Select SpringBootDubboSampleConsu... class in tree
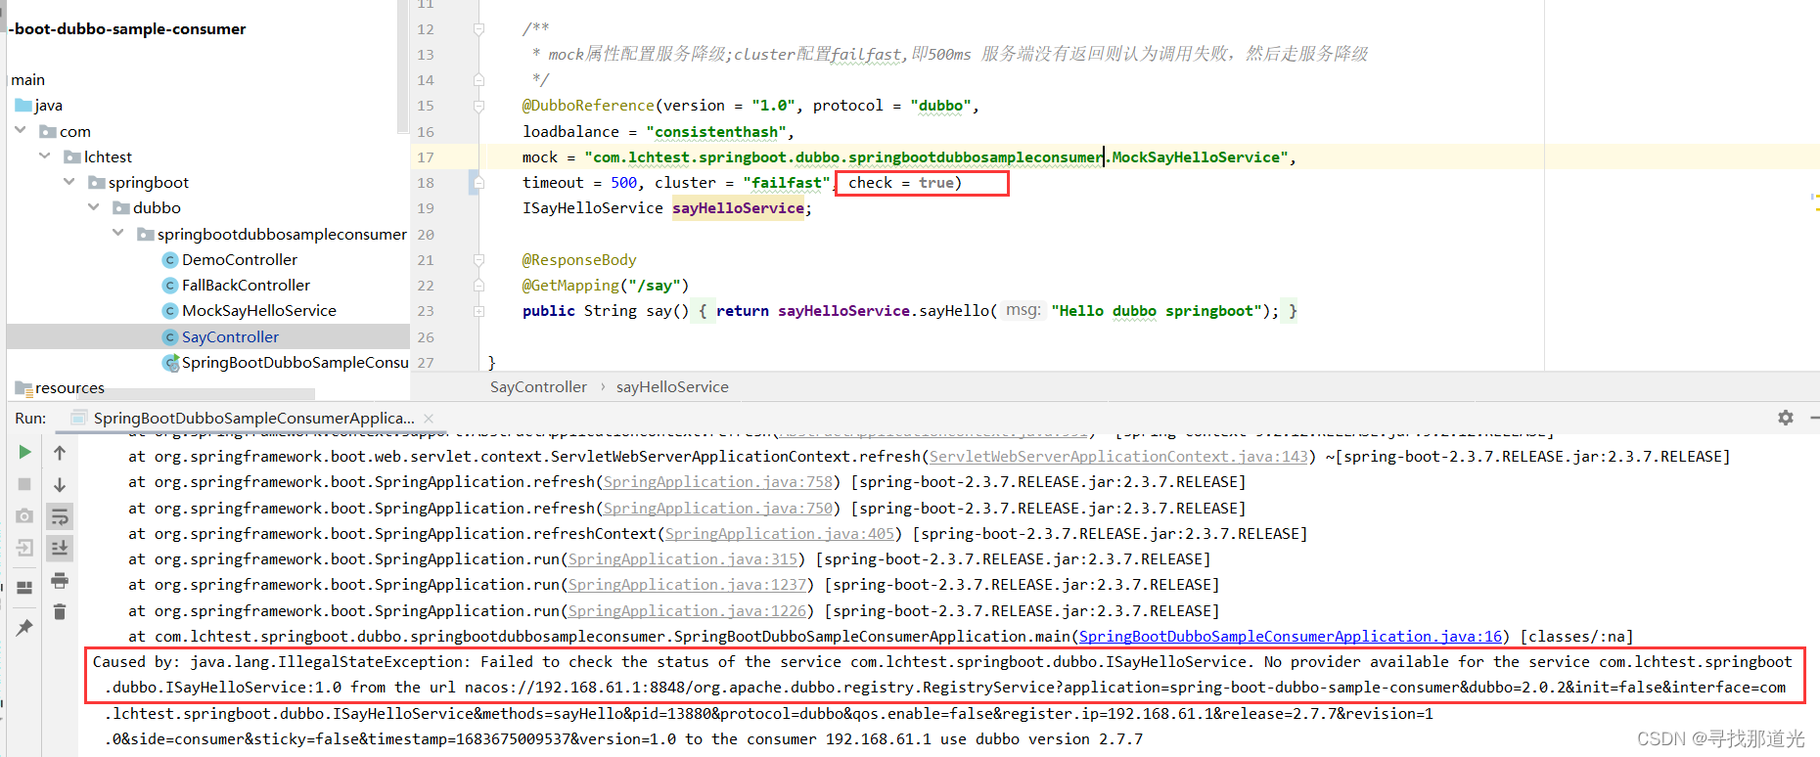Screen dimensions: 1820x757 [x=296, y=362]
